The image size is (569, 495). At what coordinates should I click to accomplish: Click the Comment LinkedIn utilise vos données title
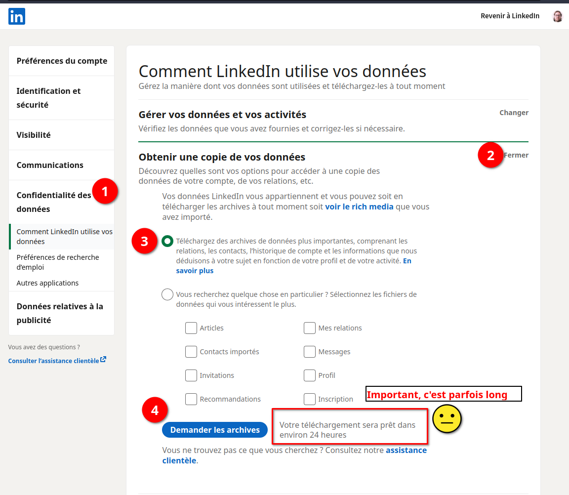pyautogui.click(x=283, y=72)
